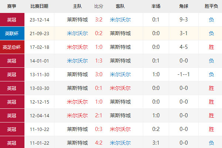Select the 英足总杯 competition label
The image size is (222, 148).
12,47
